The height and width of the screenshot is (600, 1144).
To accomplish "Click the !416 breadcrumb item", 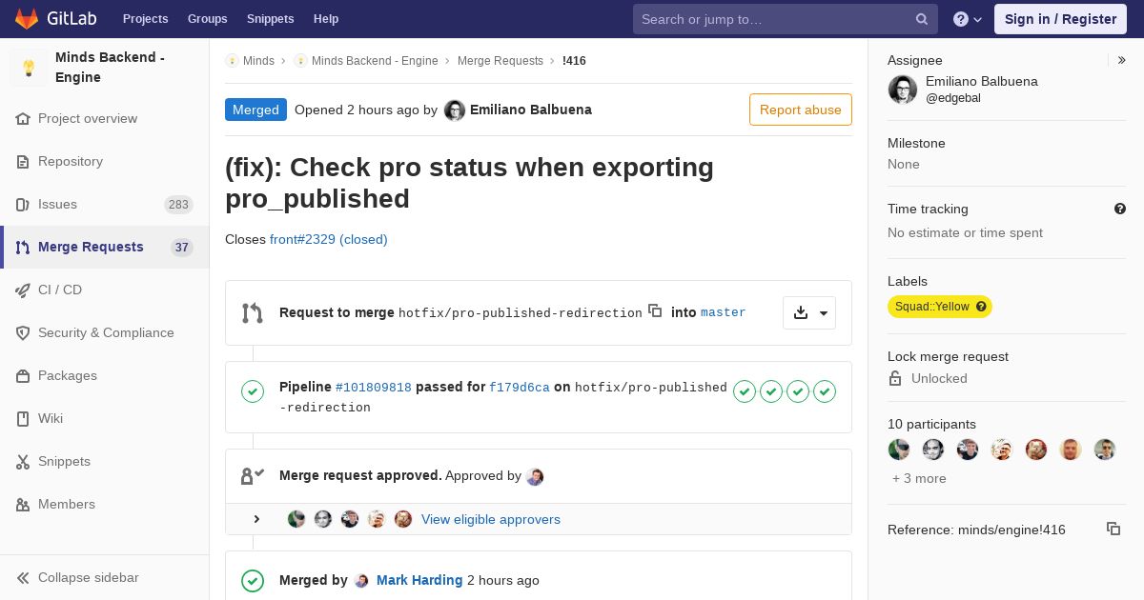I will 574,61.
